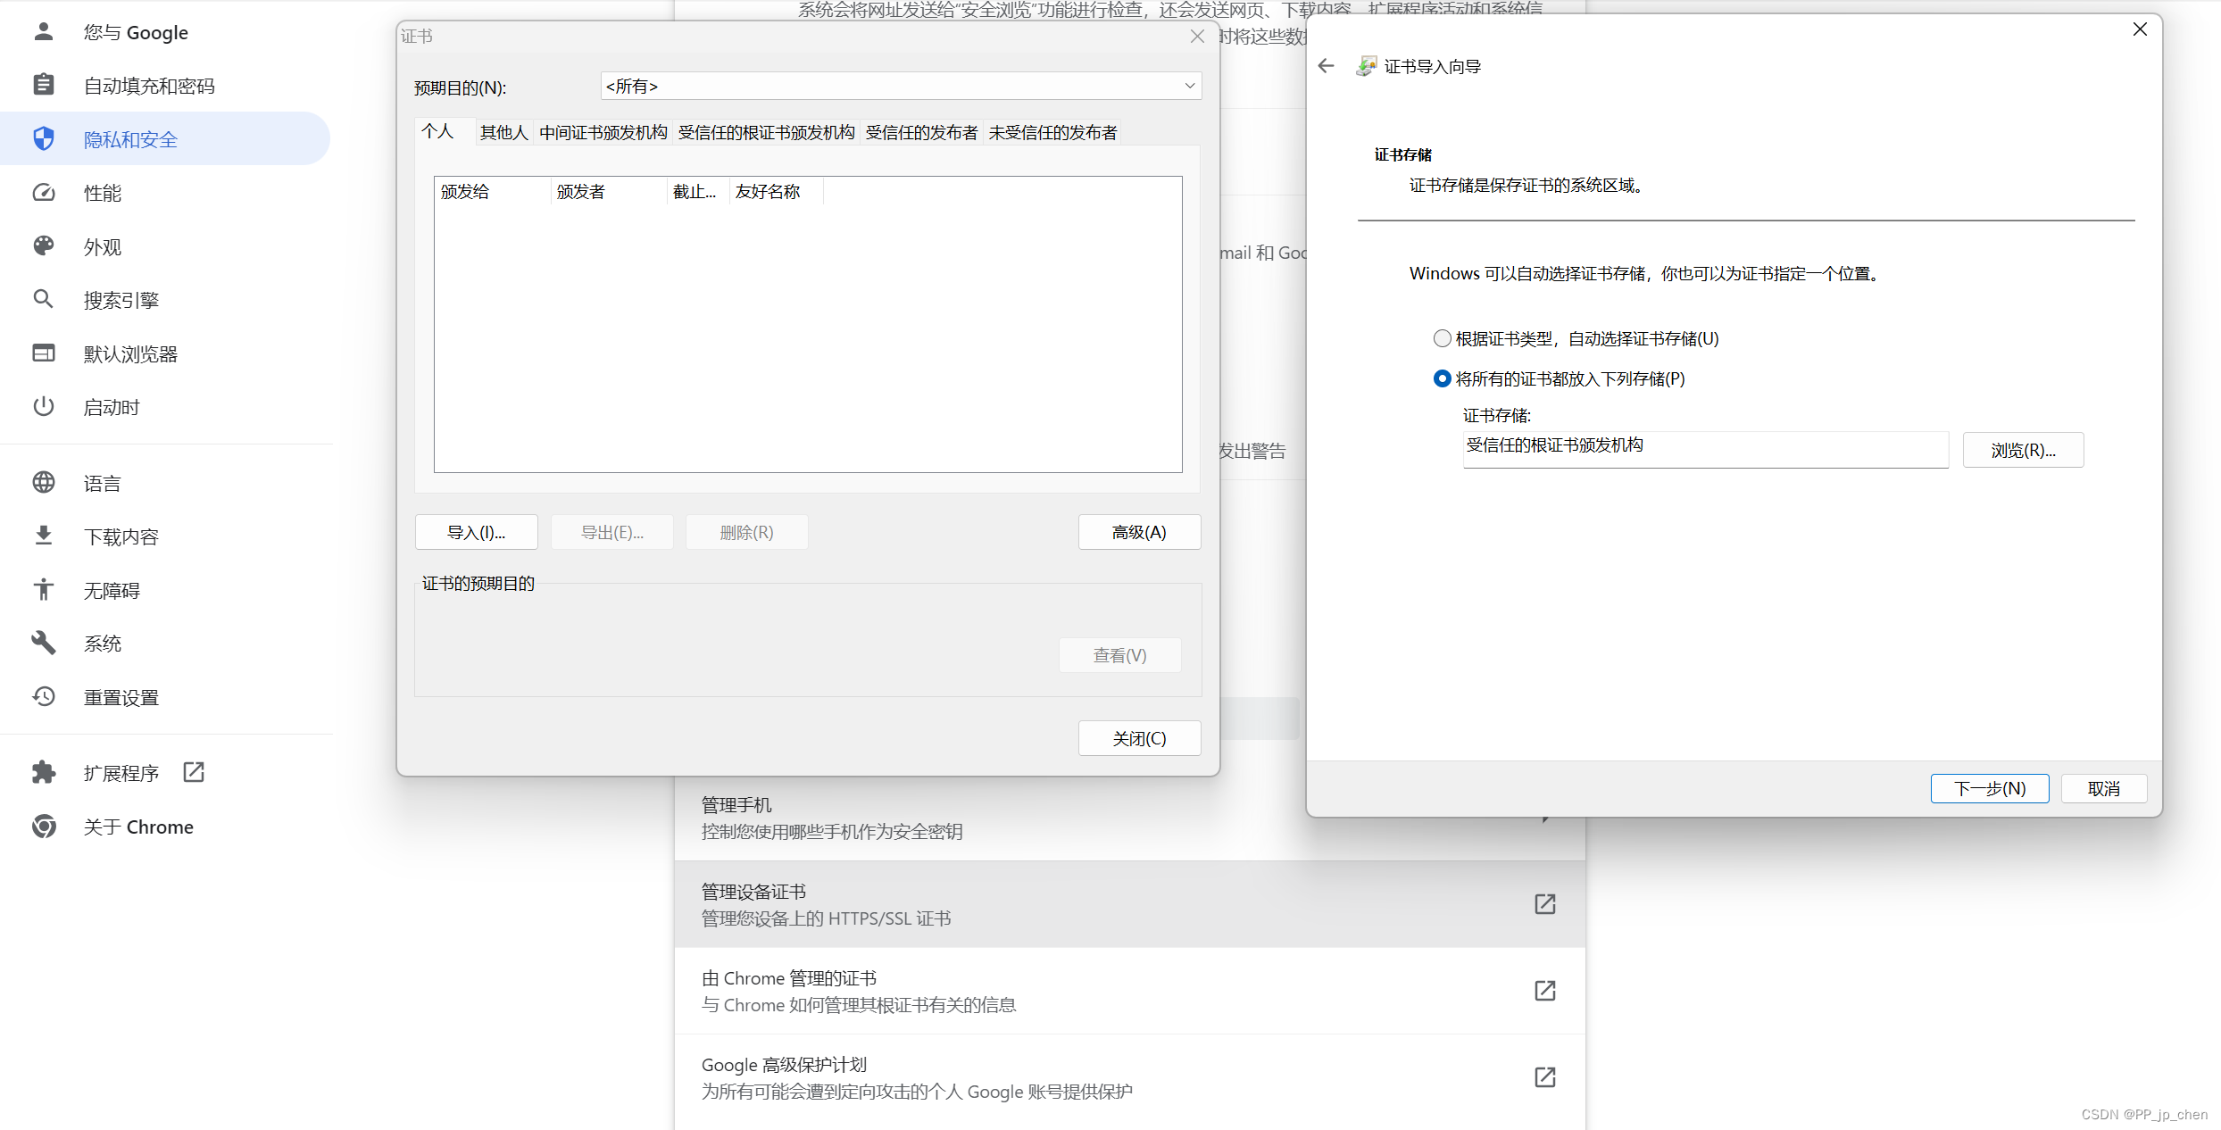2221x1130 pixels.
Task: Click the wrench icon for 系统
Action: click(44, 643)
